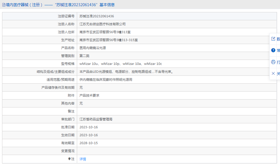Click registrant name 江苏无右微创医疗科技有限公司
The image size is (280, 165).
[102, 24]
